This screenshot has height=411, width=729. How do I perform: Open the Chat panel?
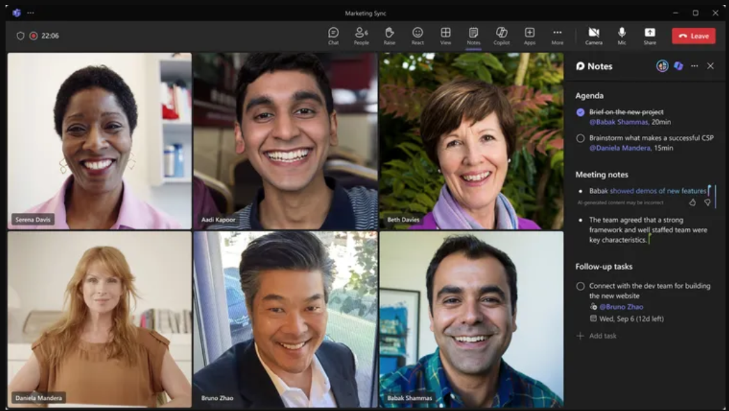pyautogui.click(x=333, y=36)
